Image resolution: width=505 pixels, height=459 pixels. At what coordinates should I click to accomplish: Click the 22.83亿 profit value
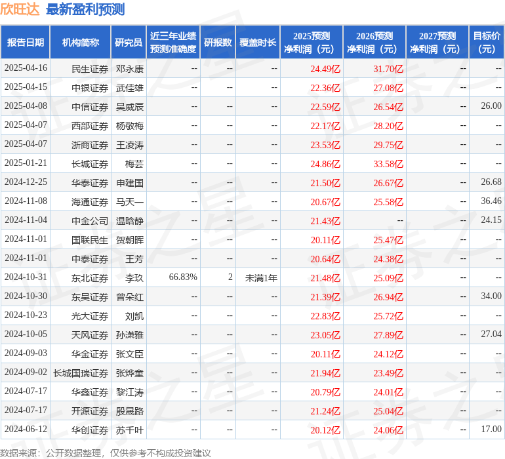(x=325, y=316)
